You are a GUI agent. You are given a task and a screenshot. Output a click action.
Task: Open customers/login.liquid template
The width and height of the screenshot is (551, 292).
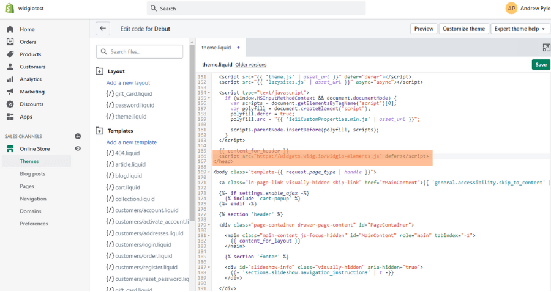138,245
